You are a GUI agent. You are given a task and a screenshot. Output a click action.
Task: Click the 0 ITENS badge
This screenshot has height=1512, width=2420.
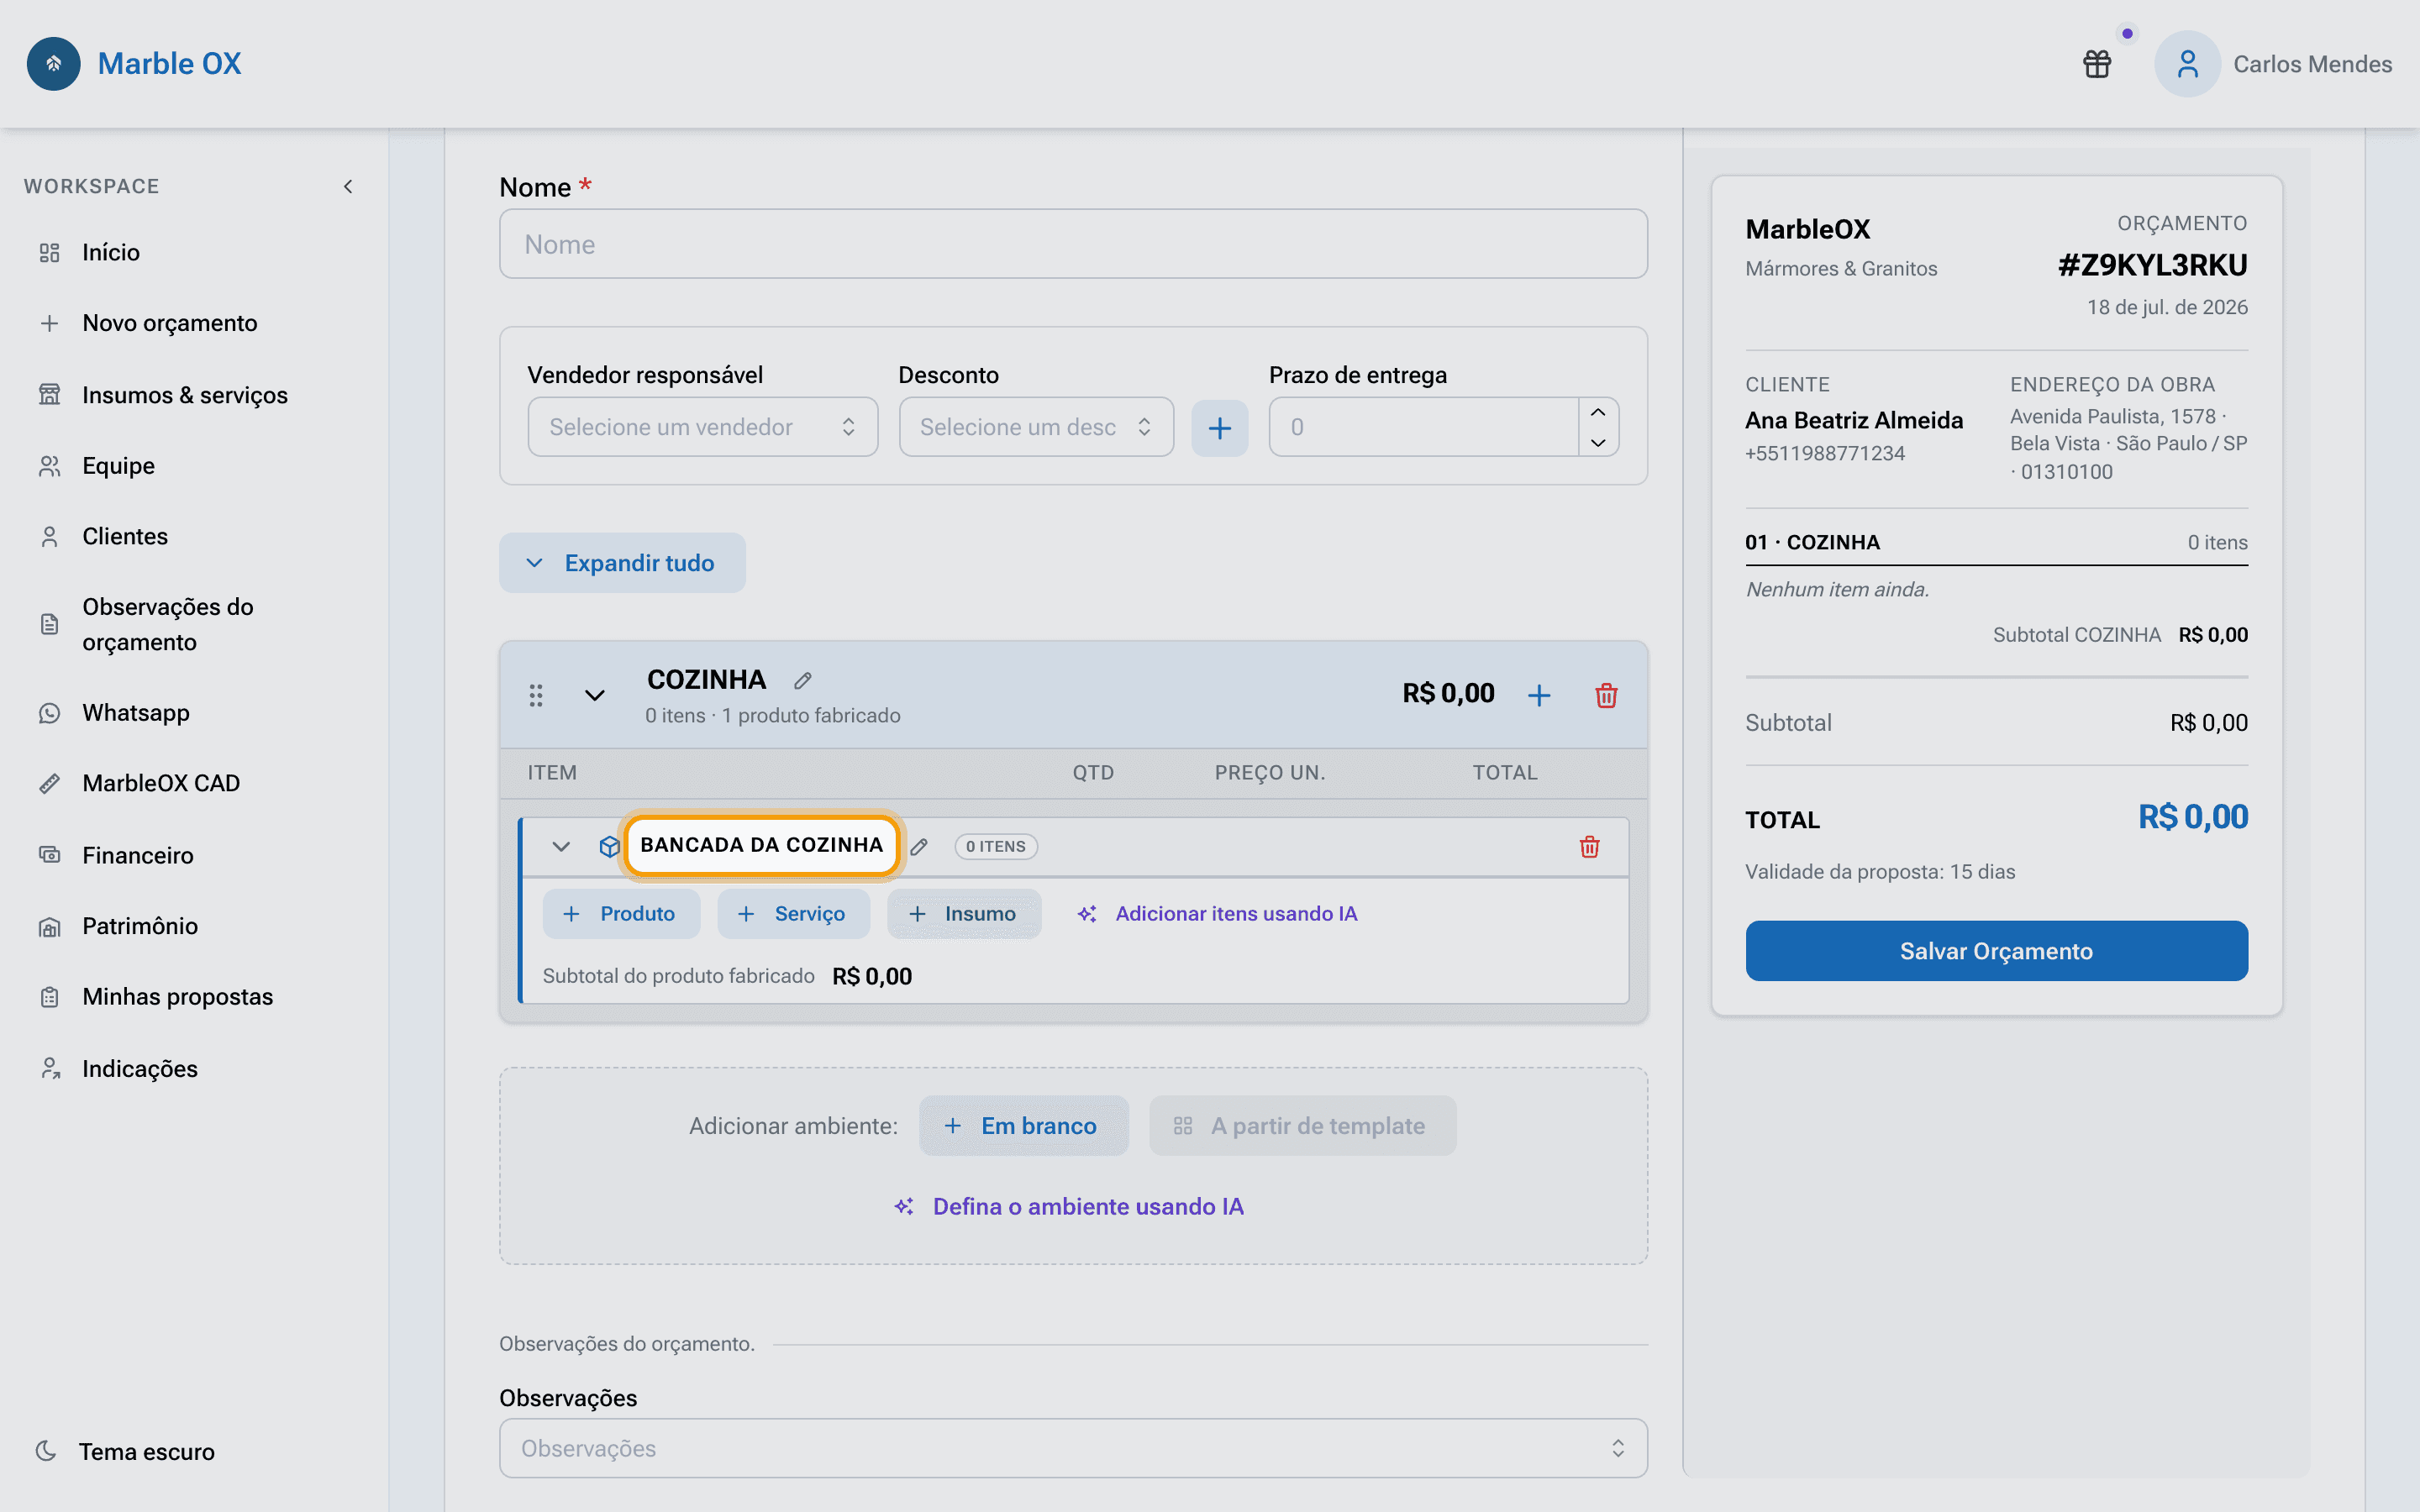coord(996,847)
